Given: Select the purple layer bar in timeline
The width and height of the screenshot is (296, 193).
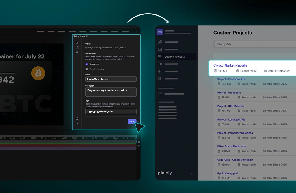Looking at the screenshot, I should tap(68, 148).
